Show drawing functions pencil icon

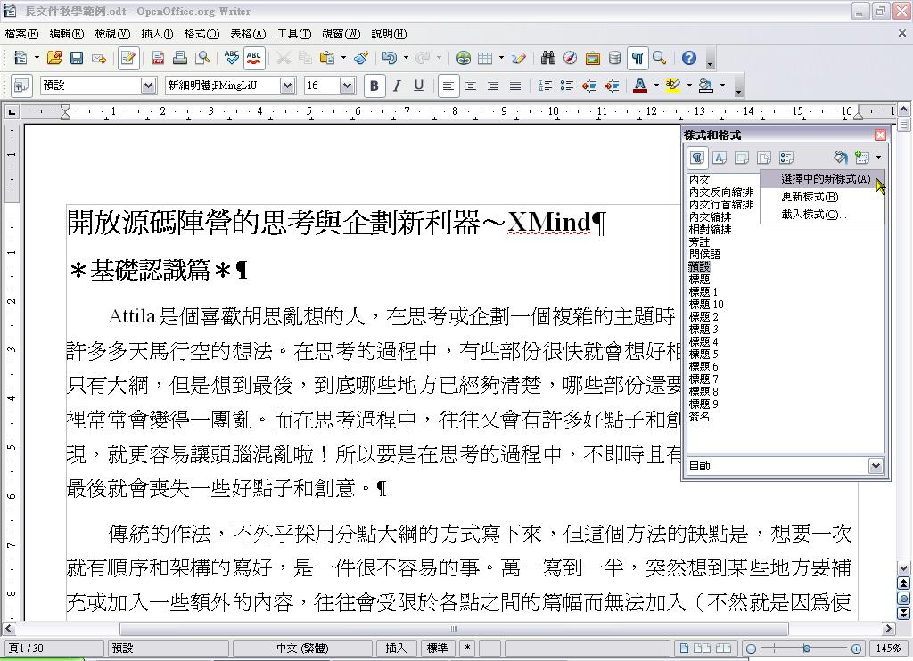518,58
